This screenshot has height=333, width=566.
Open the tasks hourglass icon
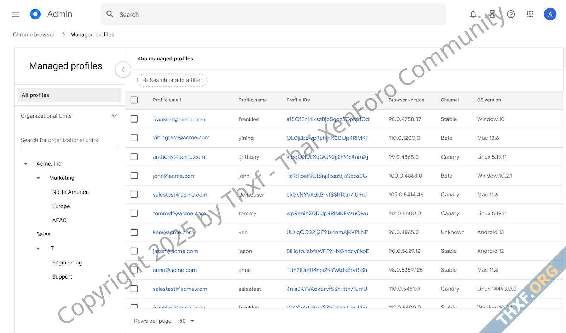click(x=492, y=14)
